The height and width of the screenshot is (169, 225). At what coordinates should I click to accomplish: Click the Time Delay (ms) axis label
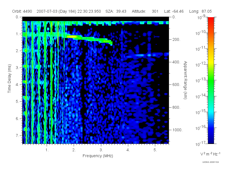(9, 79)
